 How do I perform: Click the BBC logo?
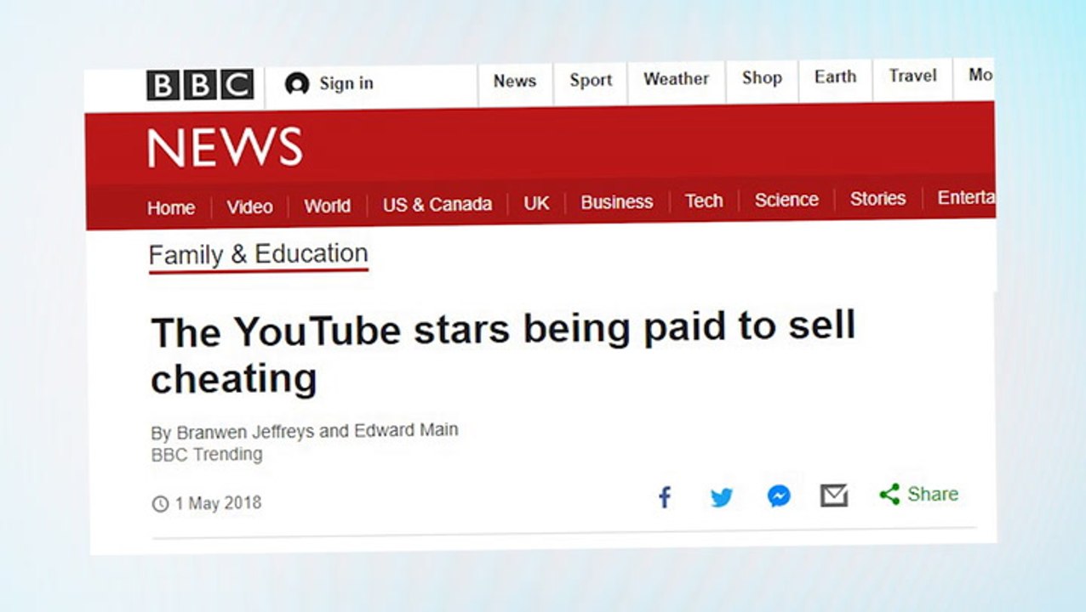[200, 85]
